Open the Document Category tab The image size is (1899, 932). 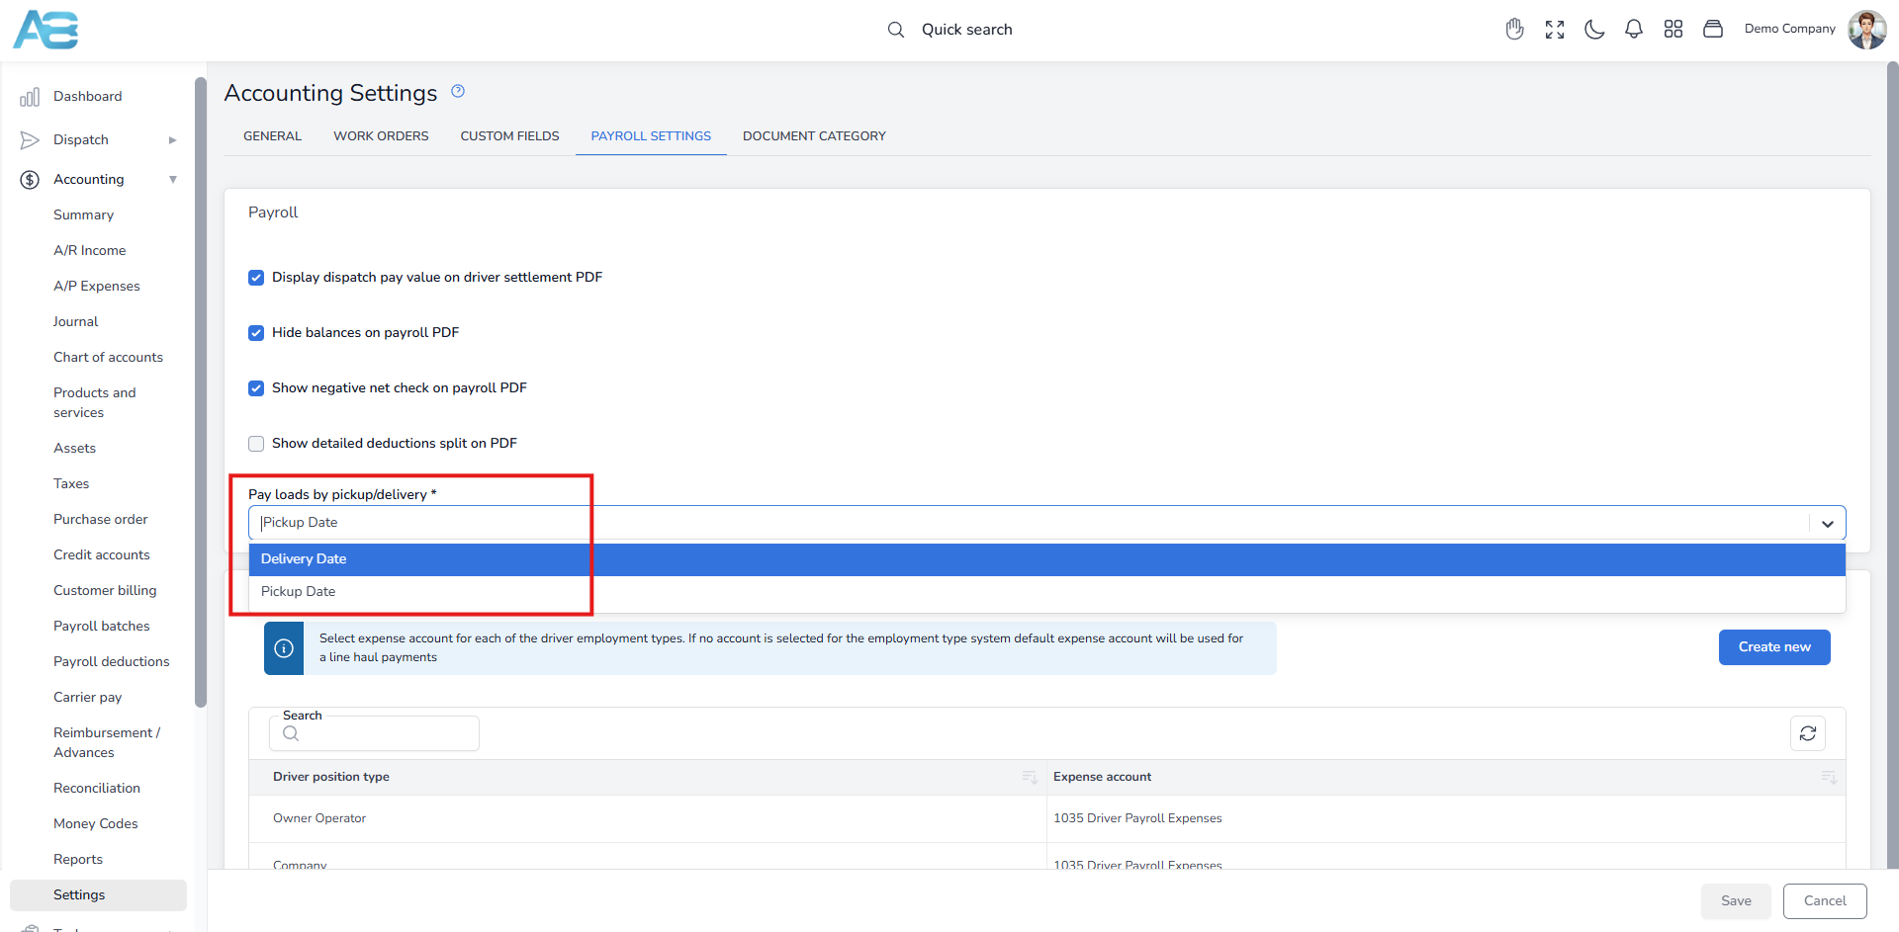click(x=813, y=136)
